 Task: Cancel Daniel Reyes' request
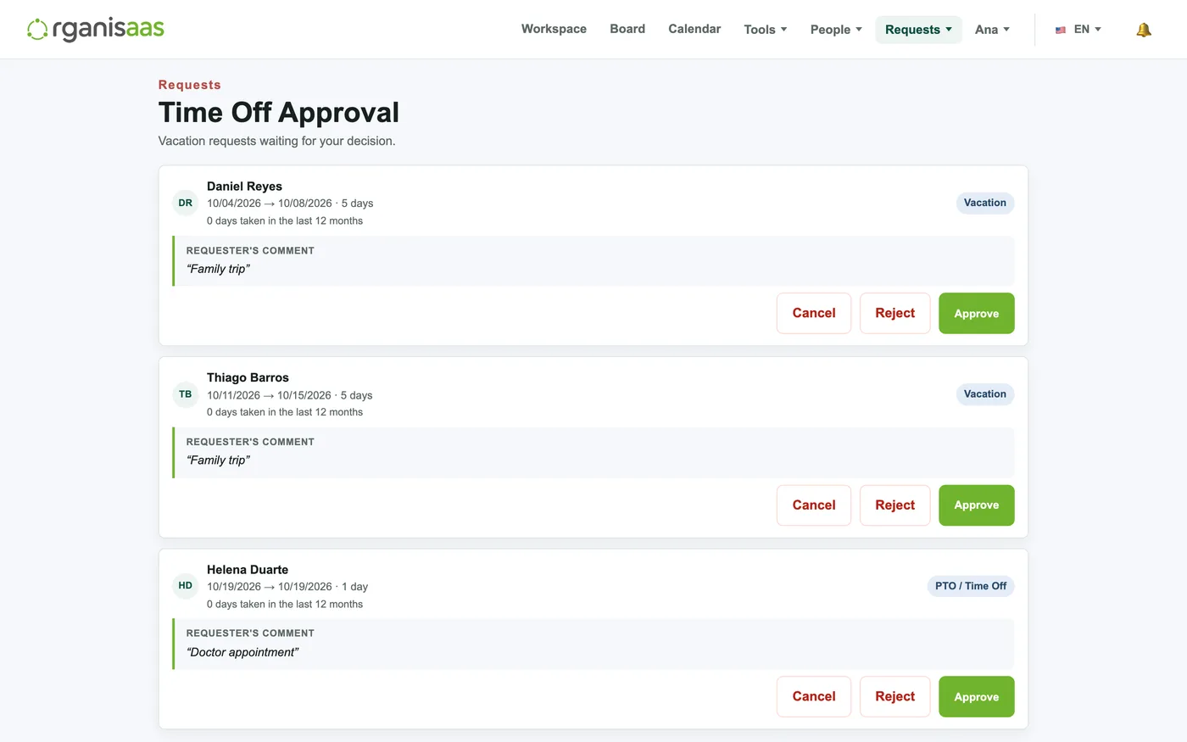pyautogui.click(x=814, y=314)
